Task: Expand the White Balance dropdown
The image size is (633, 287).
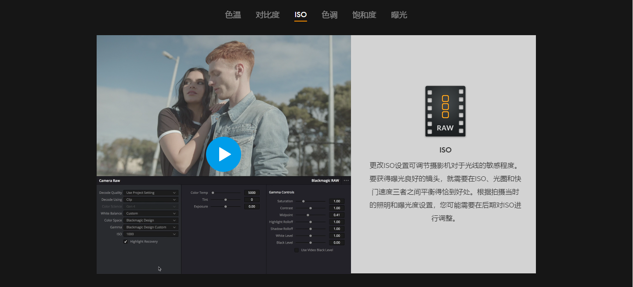Action: [x=151, y=214]
